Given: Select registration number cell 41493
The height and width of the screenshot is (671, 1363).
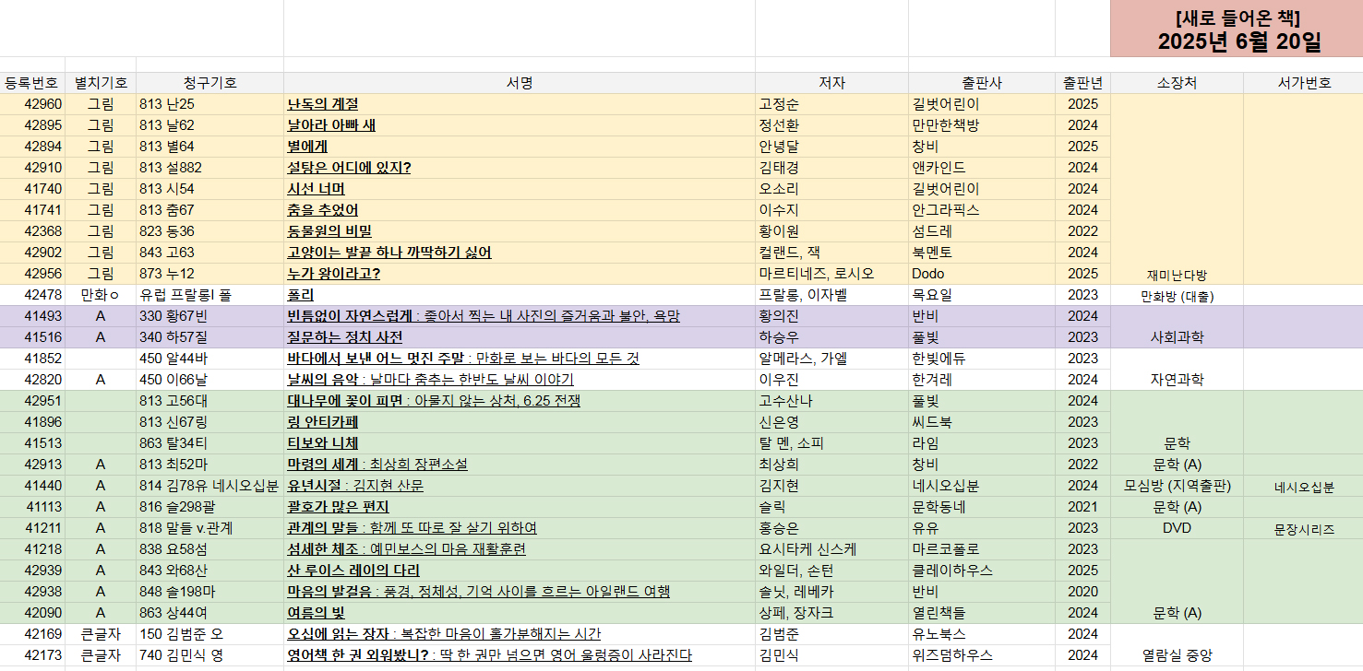Looking at the screenshot, I should tap(32, 316).
